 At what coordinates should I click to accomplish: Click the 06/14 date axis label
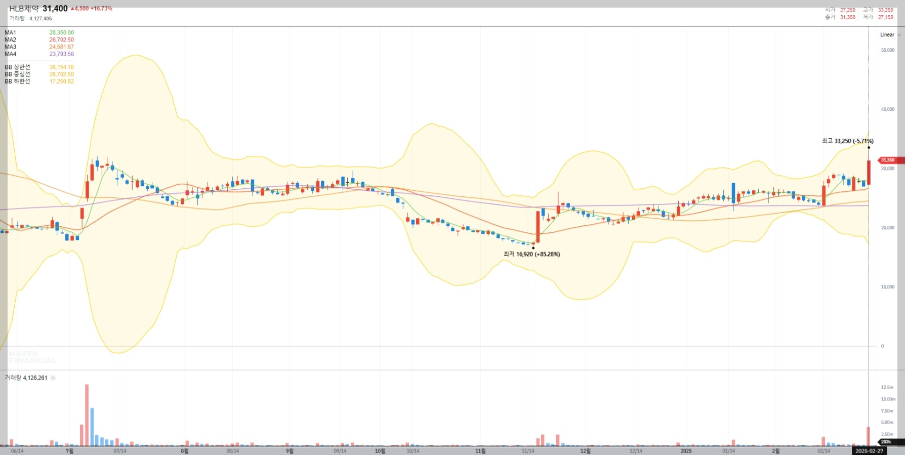(17, 451)
